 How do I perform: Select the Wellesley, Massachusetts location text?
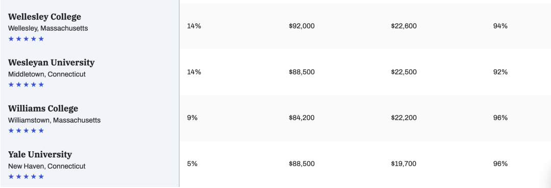point(48,28)
